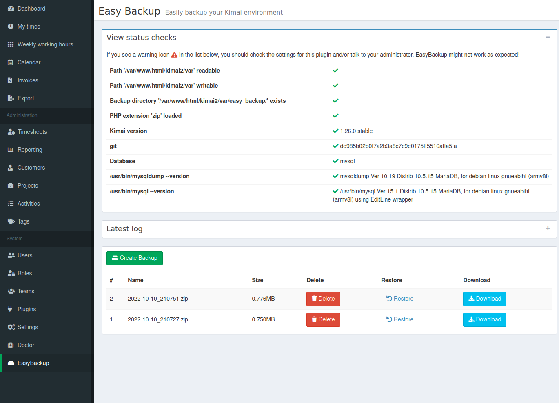Click the Plugins plug icon
The width and height of the screenshot is (559, 403).
(10, 309)
